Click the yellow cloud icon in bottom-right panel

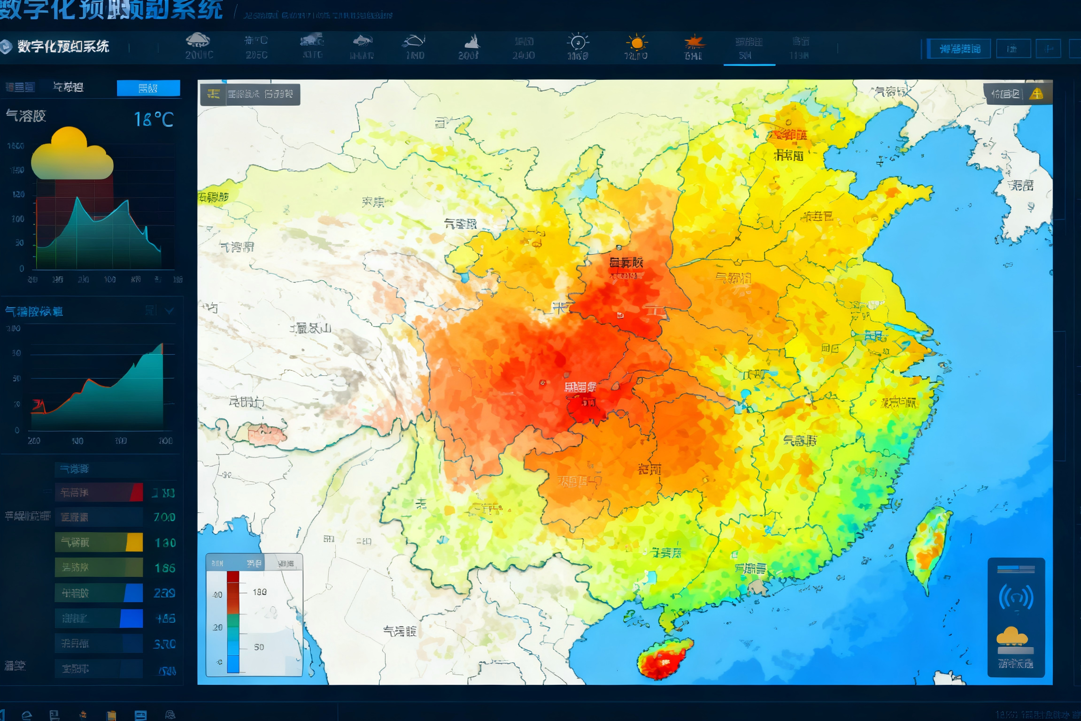(1012, 636)
